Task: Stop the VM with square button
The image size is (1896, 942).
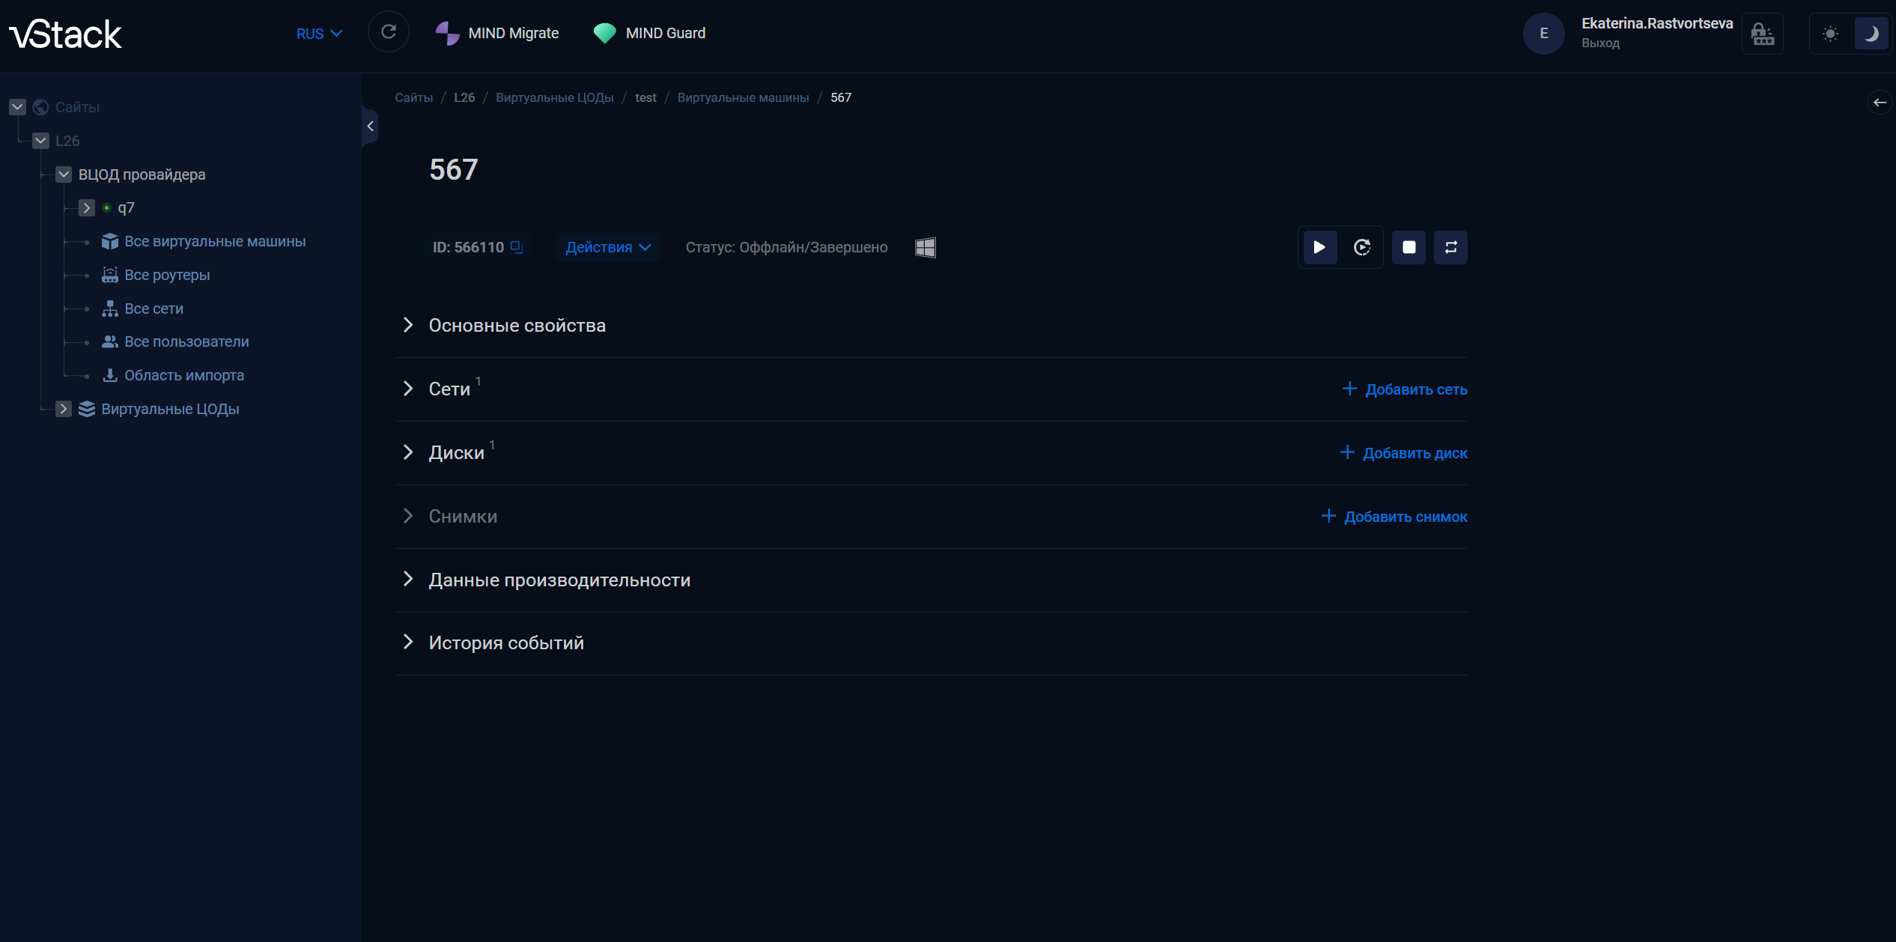Action: pos(1409,247)
